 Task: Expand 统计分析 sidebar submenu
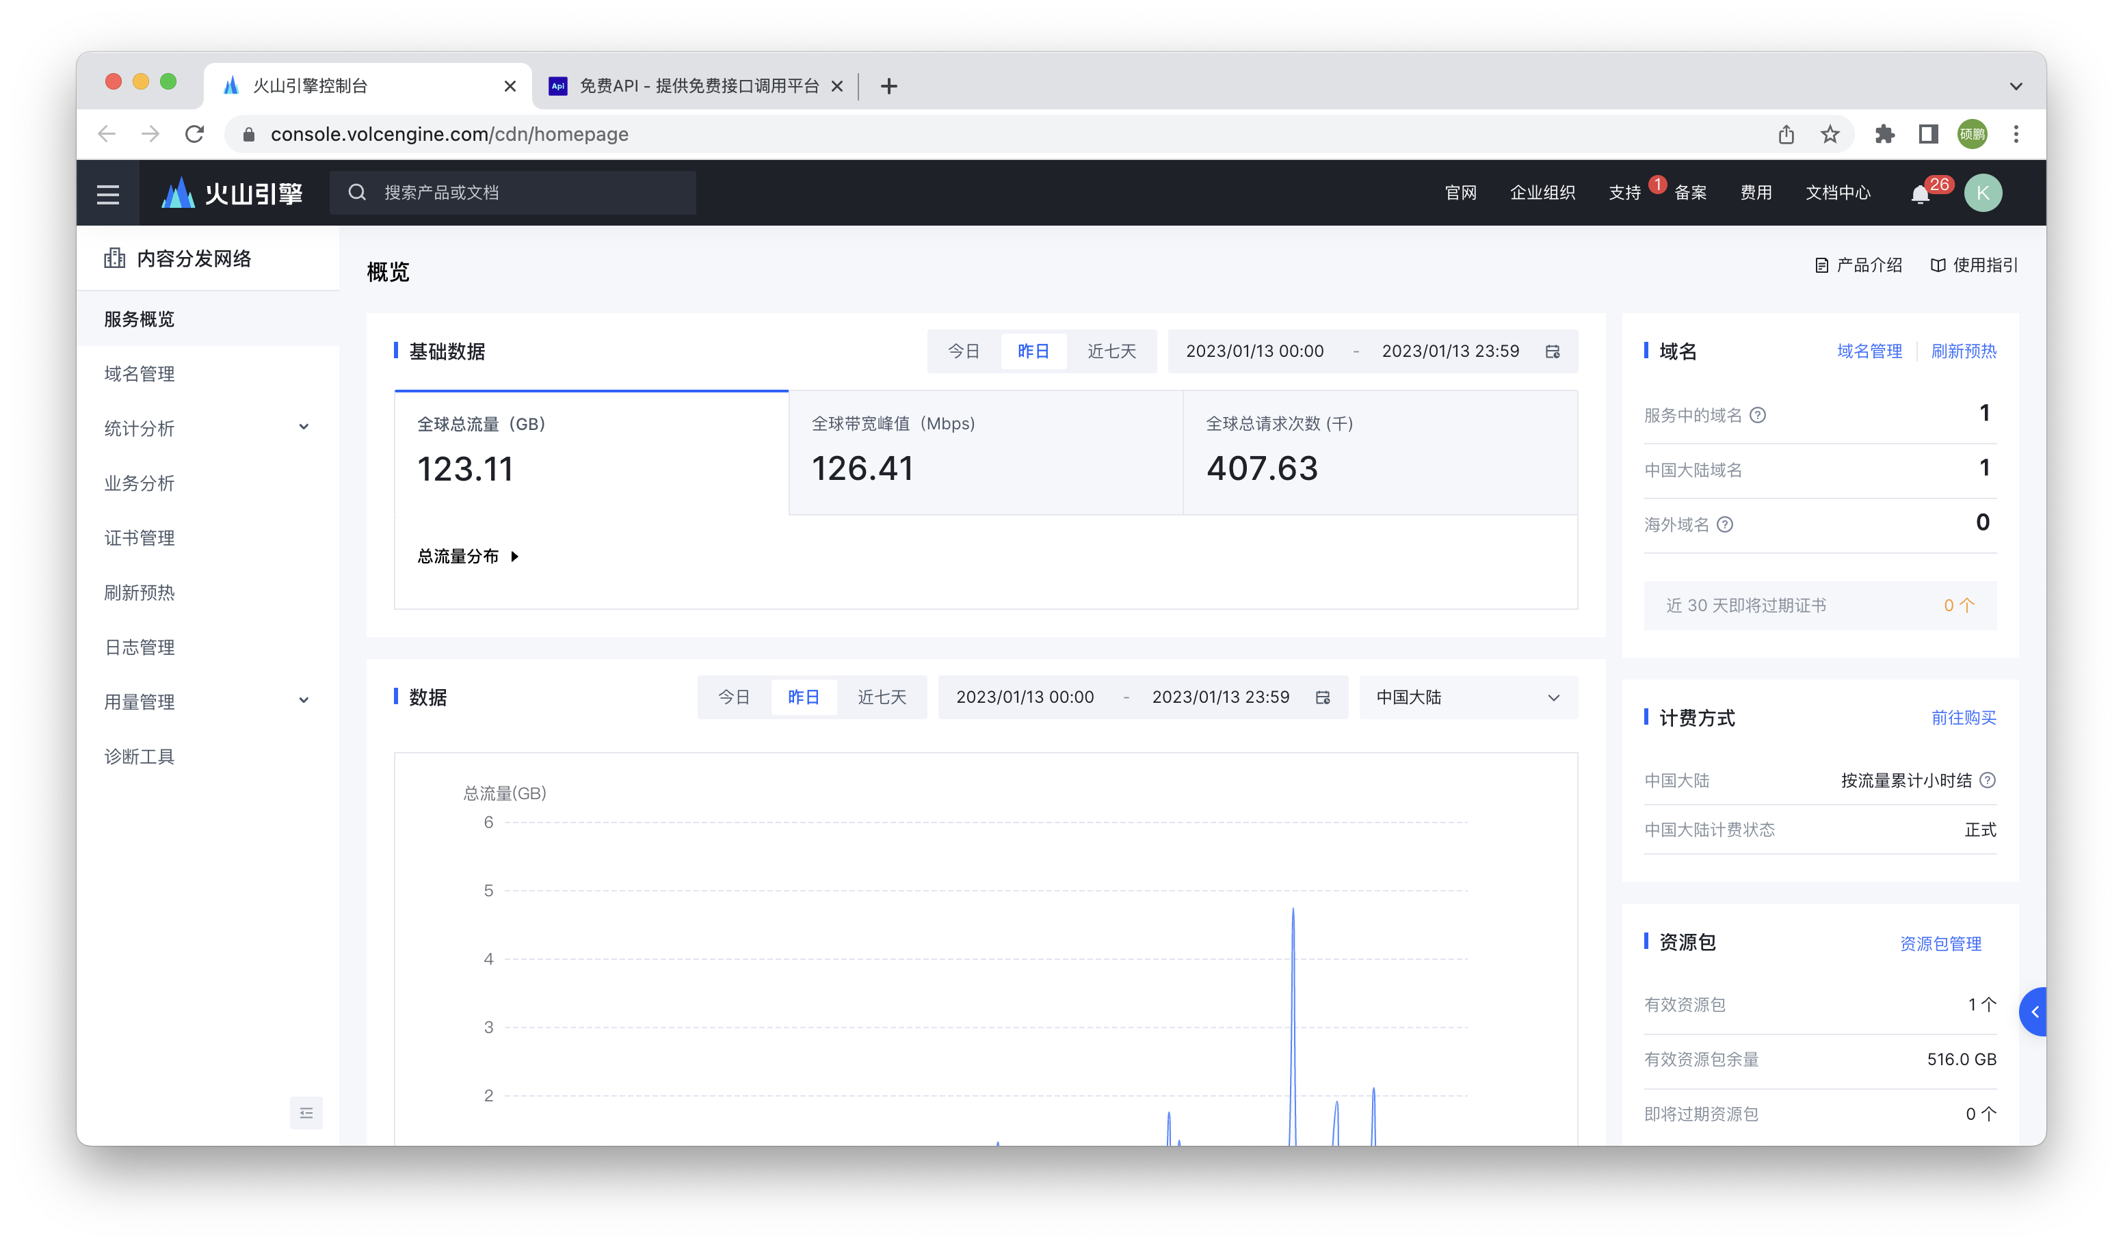coord(208,428)
